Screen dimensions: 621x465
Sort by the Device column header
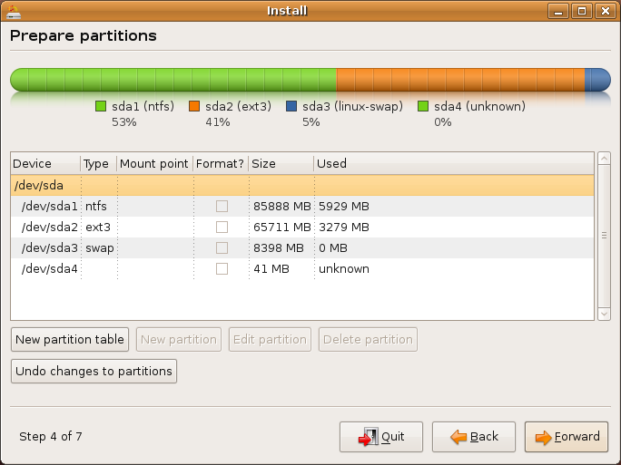pos(45,163)
